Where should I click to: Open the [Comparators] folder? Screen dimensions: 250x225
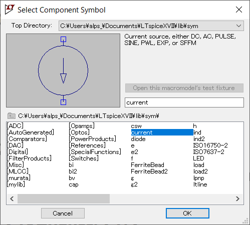(27, 139)
